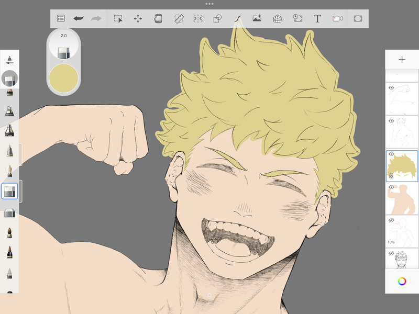The height and width of the screenshot is (314, 419).
Task: Select the soft eraser brush
Action: coord(9,213)
